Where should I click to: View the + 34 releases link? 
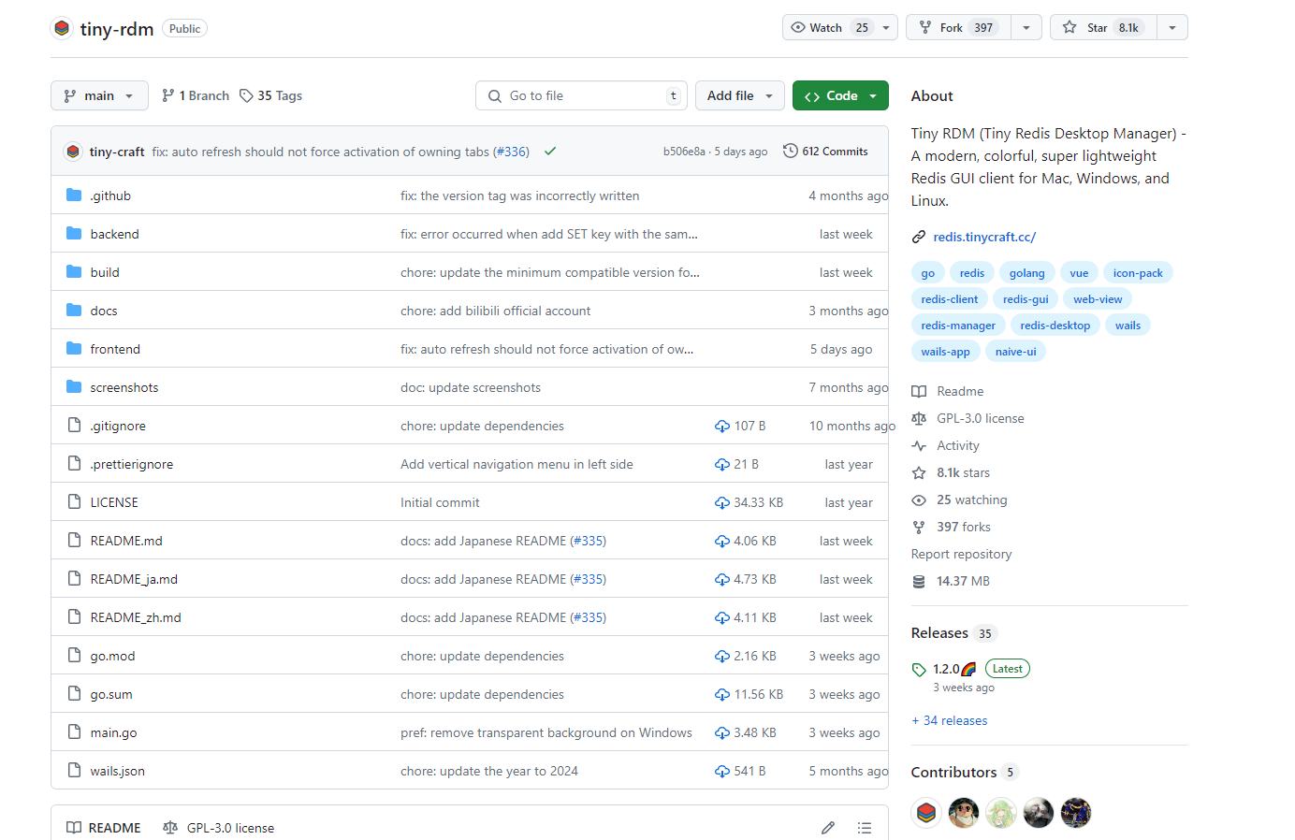(949, 720)
